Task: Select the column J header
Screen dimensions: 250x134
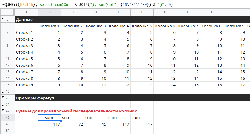Action: coord(234,12)
